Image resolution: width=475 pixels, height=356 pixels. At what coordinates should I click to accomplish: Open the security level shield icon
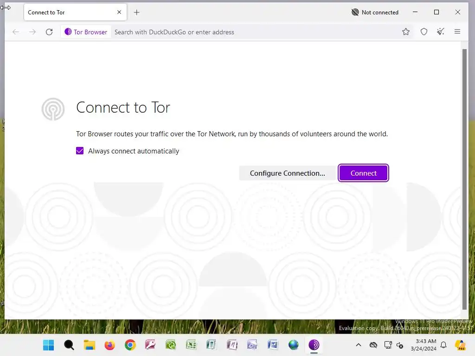pyautogui.click(x=424, y=32)
